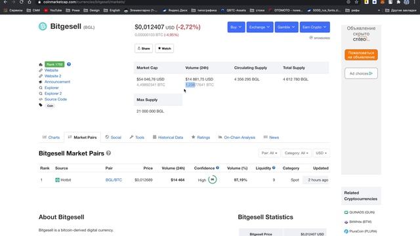Viewport: 420px width, 236px height.
Task: Click the Market Pairs heading help icon
Action: pyautogui.click(x=108, y=153)
